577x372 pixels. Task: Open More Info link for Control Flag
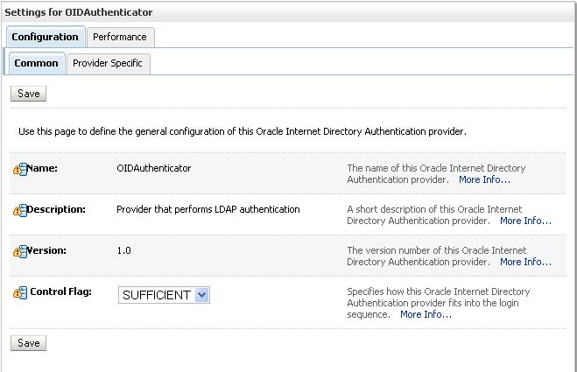426,314
